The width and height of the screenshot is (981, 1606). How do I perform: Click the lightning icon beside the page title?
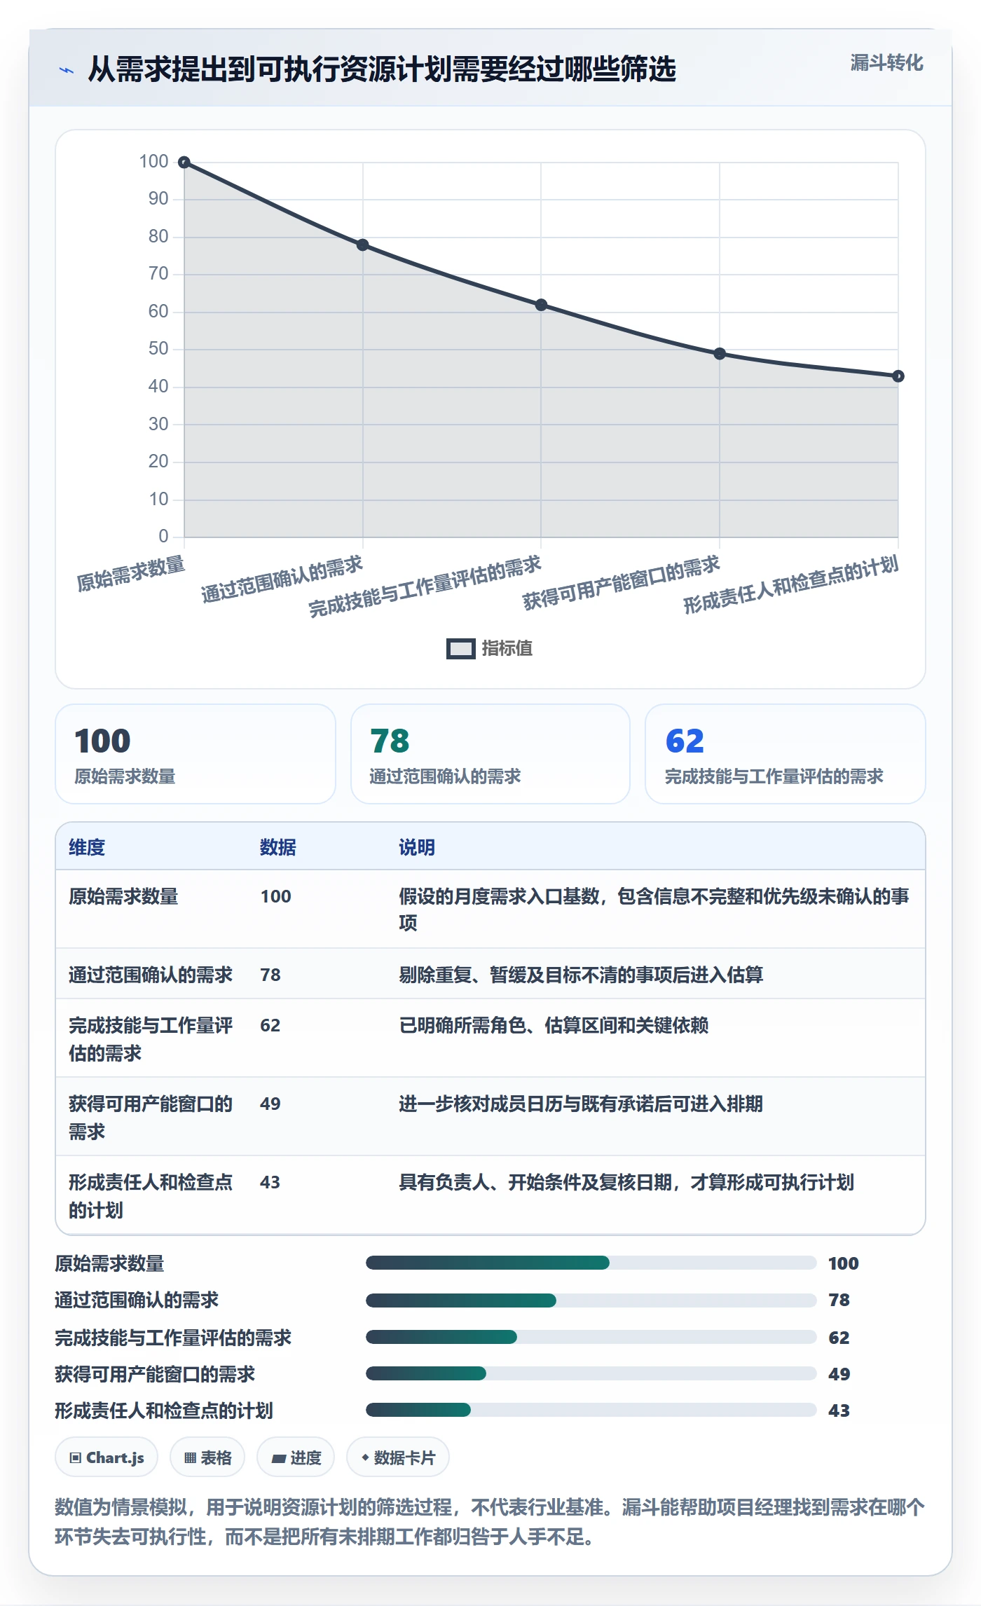(x=67, y=70)
